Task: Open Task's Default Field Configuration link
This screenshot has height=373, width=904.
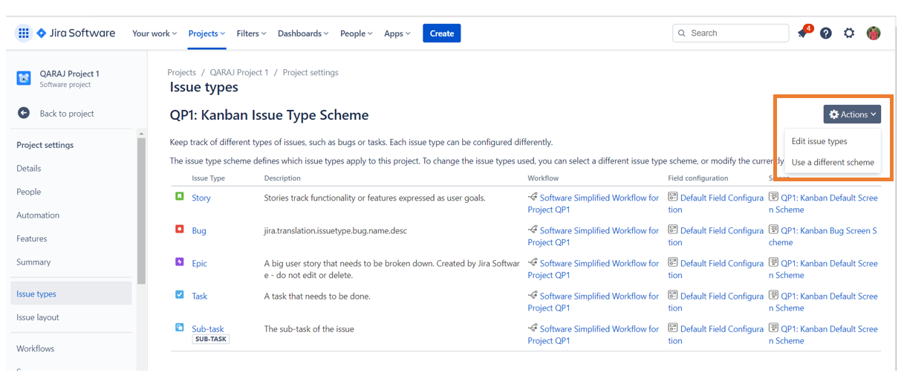Action: point(716,302)
